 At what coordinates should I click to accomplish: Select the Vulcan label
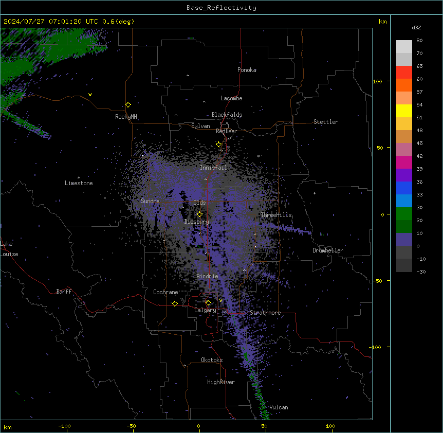pos(279,407)
